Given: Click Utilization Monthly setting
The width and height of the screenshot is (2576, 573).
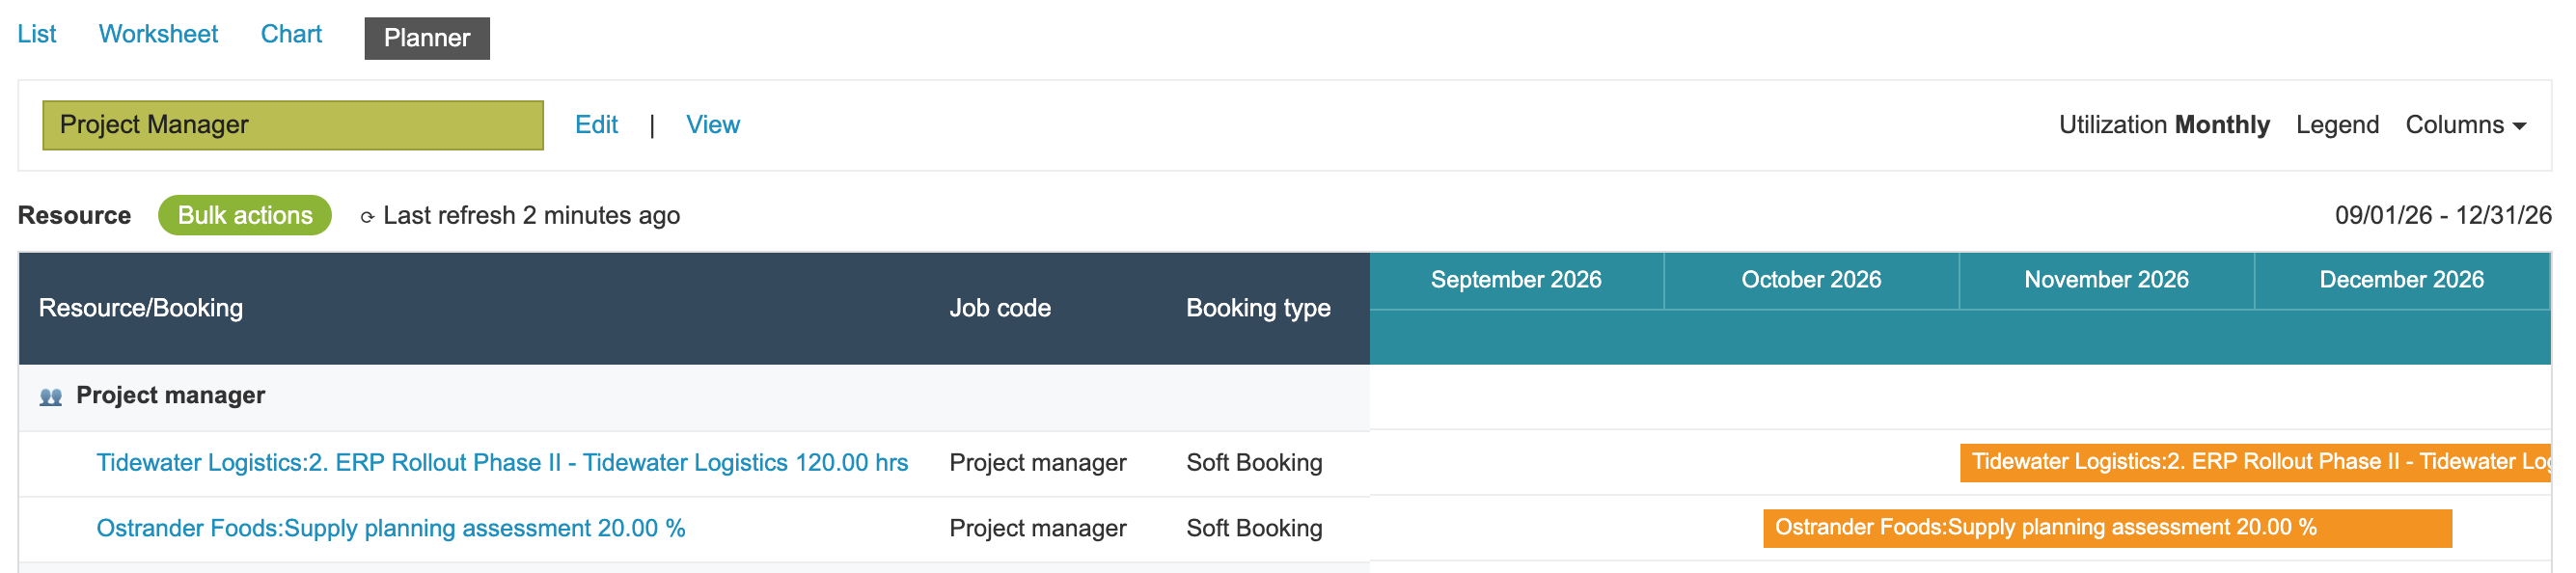Looking at the screenshot, I should 2164,125.
